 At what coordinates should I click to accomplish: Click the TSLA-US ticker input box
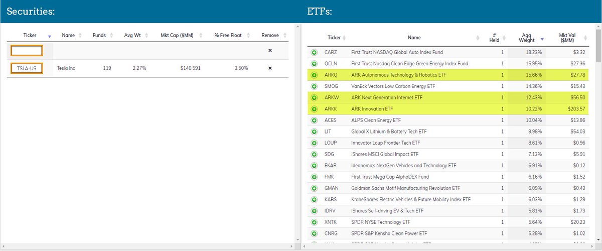coord(27,68)
